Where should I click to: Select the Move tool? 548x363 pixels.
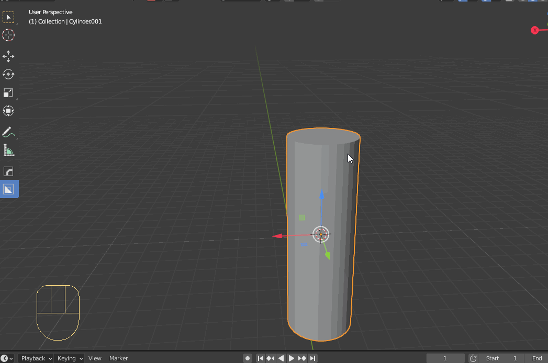click(x=8, y=56)
